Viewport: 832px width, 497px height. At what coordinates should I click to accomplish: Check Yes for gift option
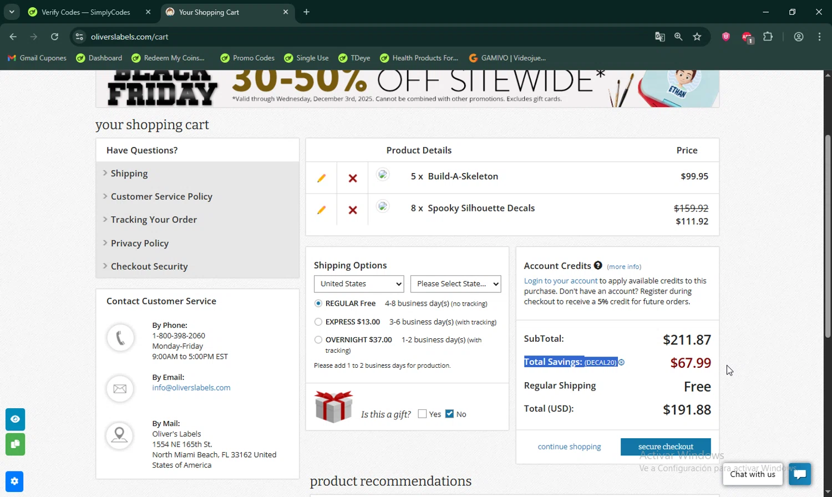pyautogui.click(x=422, y=414)
